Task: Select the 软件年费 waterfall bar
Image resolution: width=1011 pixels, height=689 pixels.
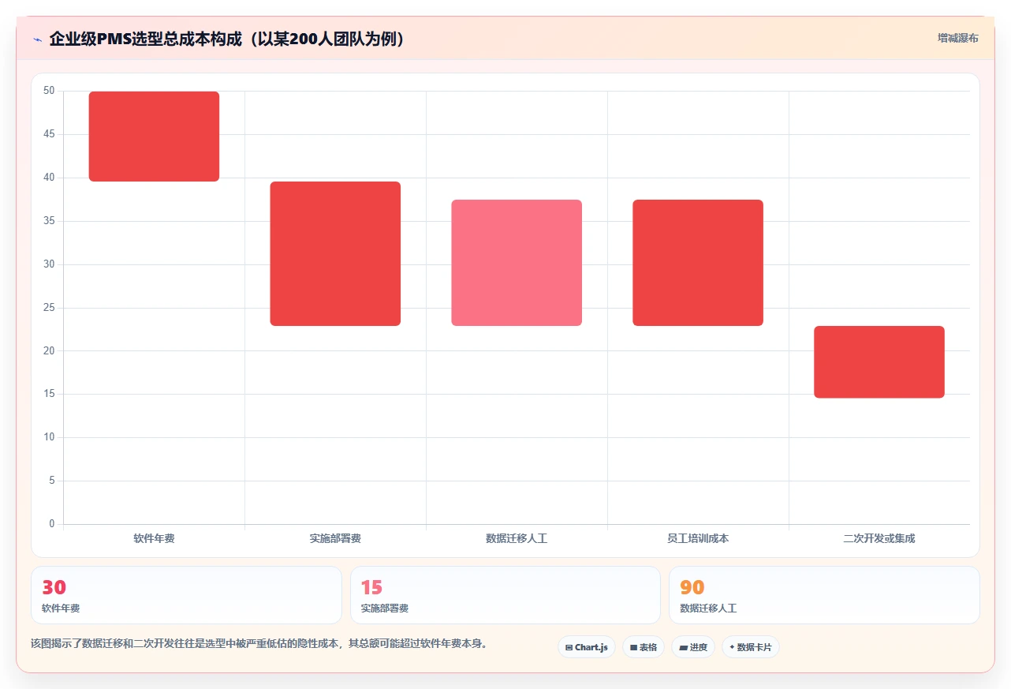Action: point(154,137)
